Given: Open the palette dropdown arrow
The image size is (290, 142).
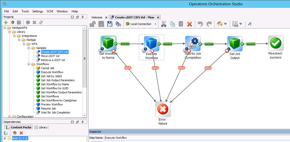Looking at the screenshot, I should click(x=225, y=24).
